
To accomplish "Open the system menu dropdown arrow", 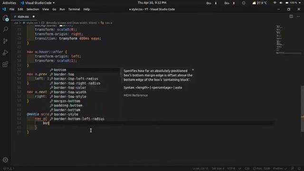I will coord(300,3).
